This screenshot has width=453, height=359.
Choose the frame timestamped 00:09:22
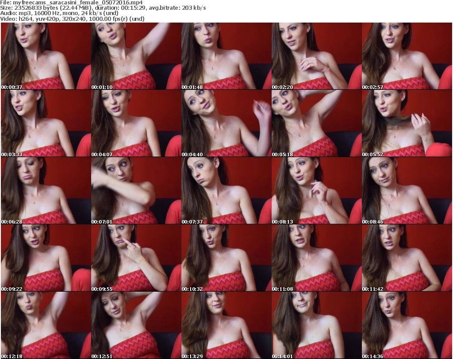pyautogui.click(x=46, y=258)
